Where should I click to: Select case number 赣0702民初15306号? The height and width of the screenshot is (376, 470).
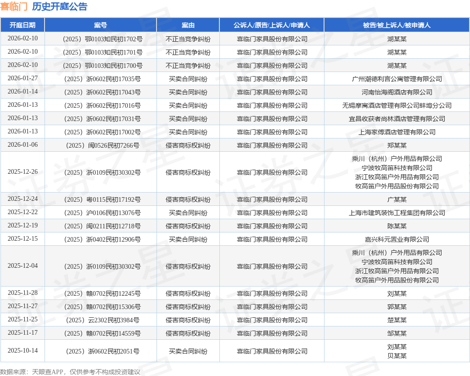coord(102,307)
